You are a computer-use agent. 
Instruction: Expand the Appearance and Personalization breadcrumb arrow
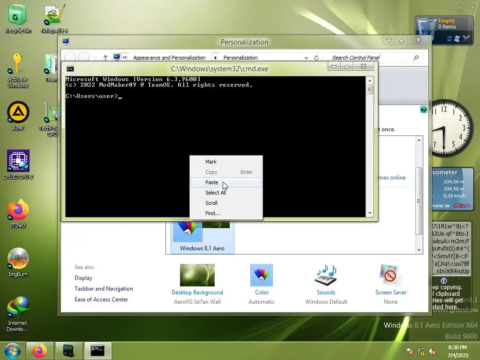215,58
